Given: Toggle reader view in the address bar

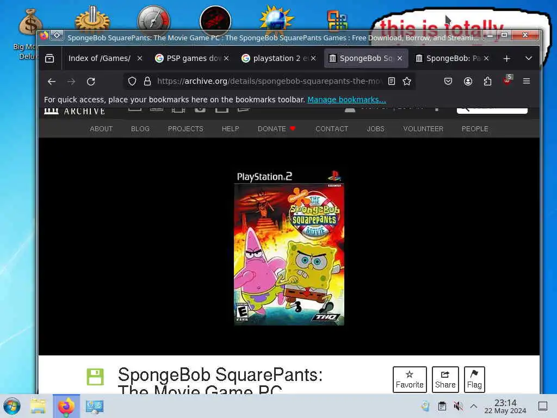Looking at the screenshot, I should 392,82.
